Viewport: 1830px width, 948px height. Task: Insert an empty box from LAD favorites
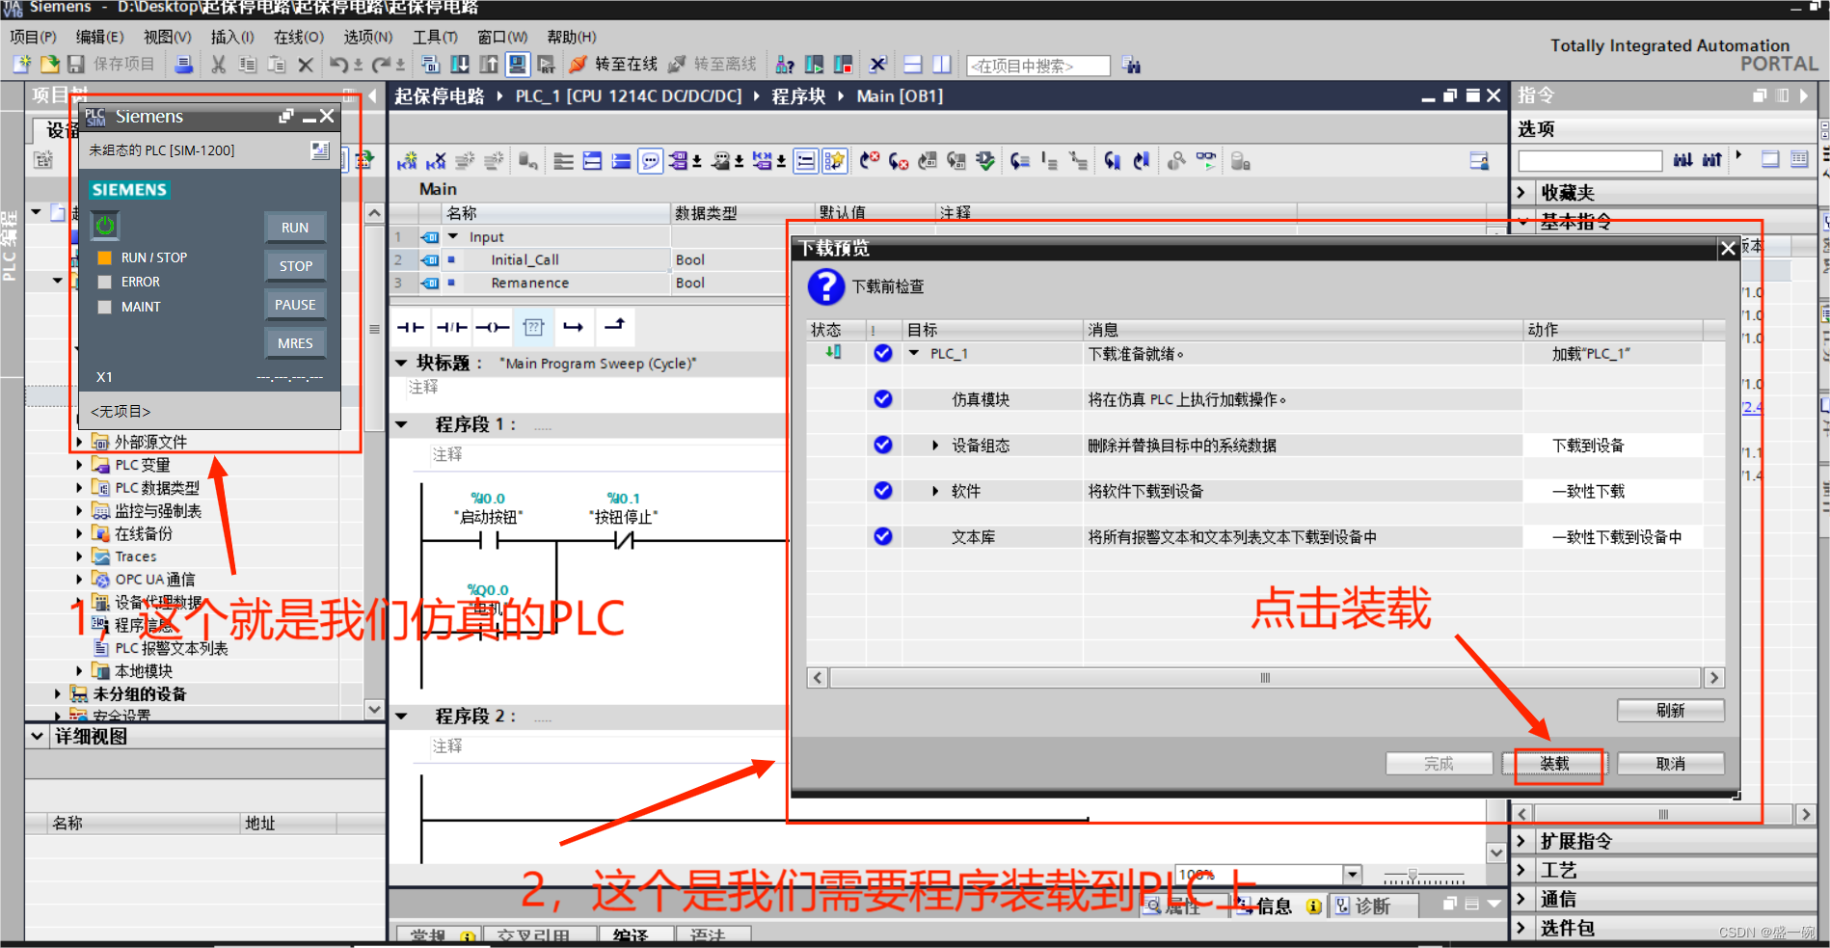(x=533, y=327)
